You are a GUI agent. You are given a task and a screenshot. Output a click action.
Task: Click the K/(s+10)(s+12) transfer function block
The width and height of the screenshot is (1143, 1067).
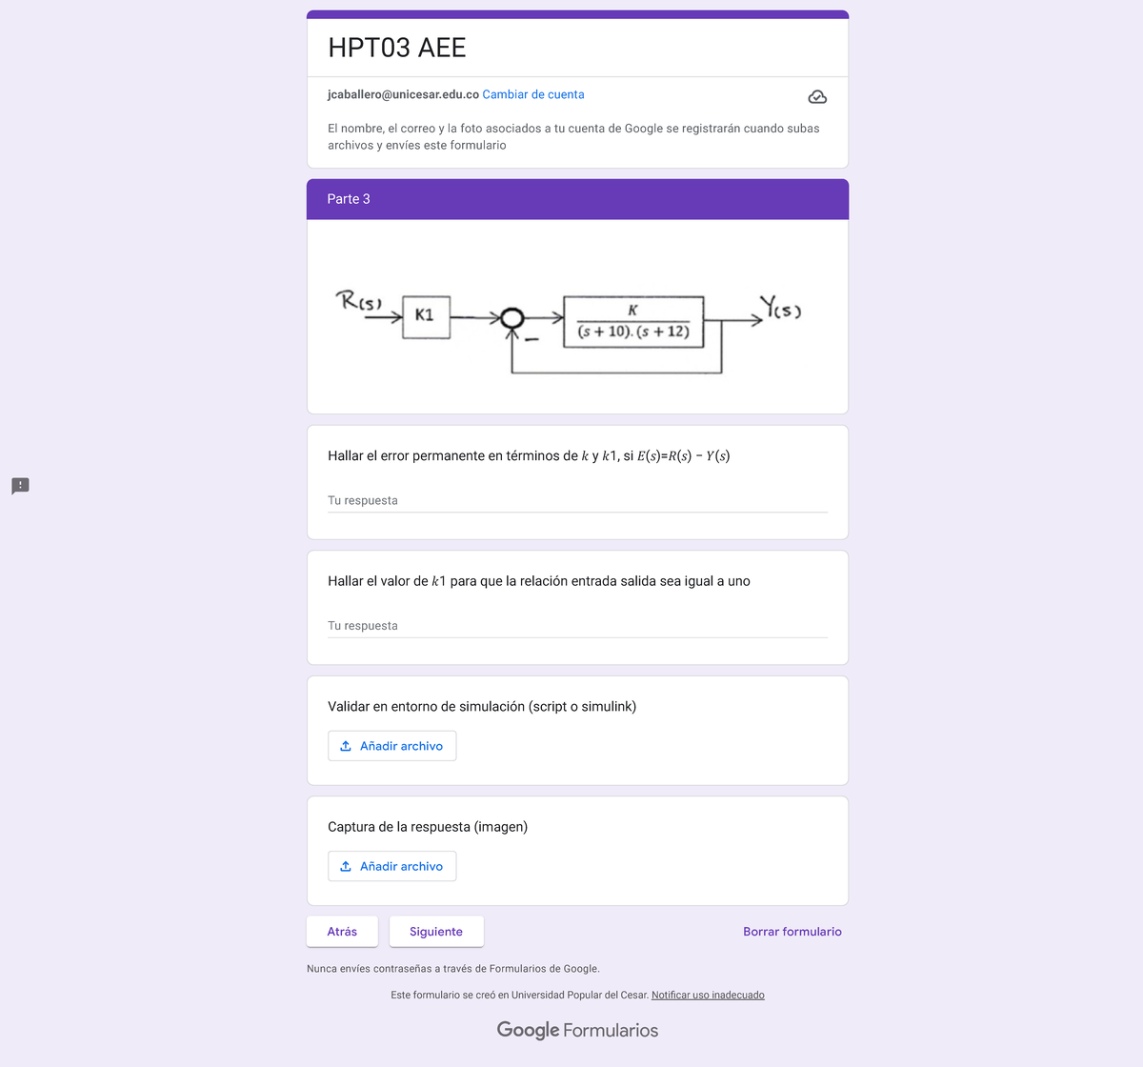pos(633,321)
